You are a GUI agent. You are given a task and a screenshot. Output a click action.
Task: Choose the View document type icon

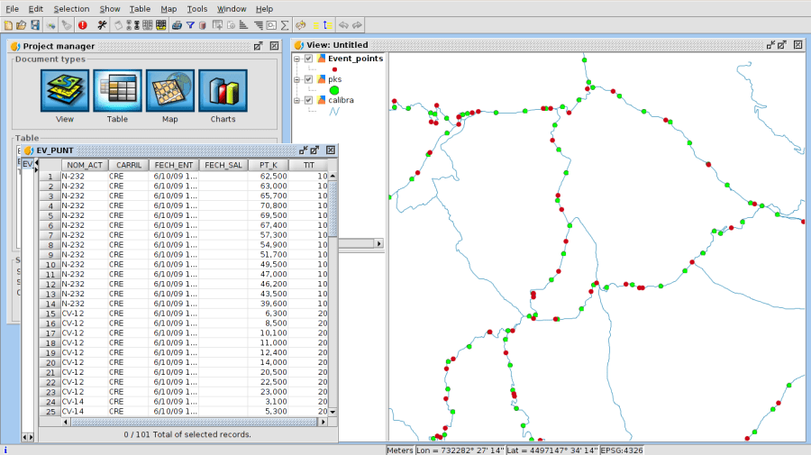65,90
